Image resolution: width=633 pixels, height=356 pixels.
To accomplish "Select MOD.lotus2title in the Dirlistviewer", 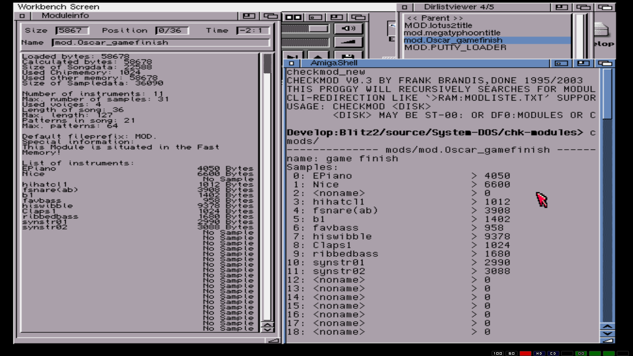I will point(438,25).
